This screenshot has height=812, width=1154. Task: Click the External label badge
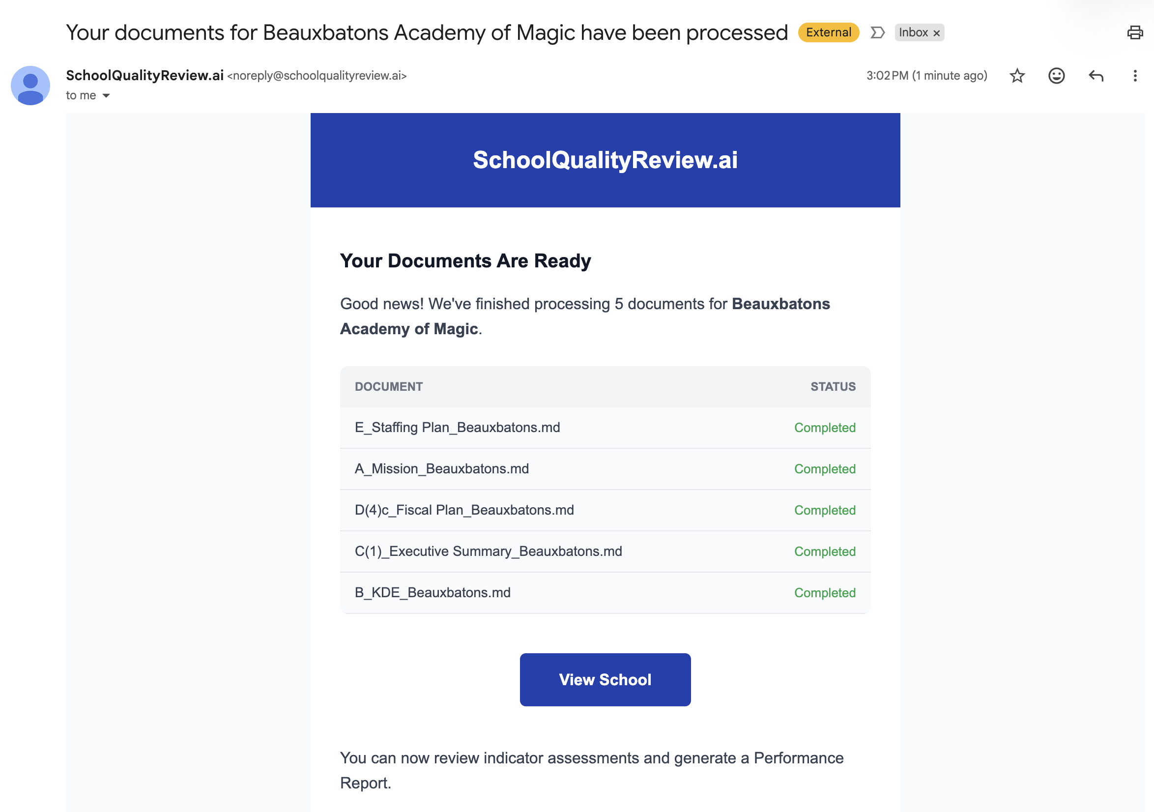[828, 32]
